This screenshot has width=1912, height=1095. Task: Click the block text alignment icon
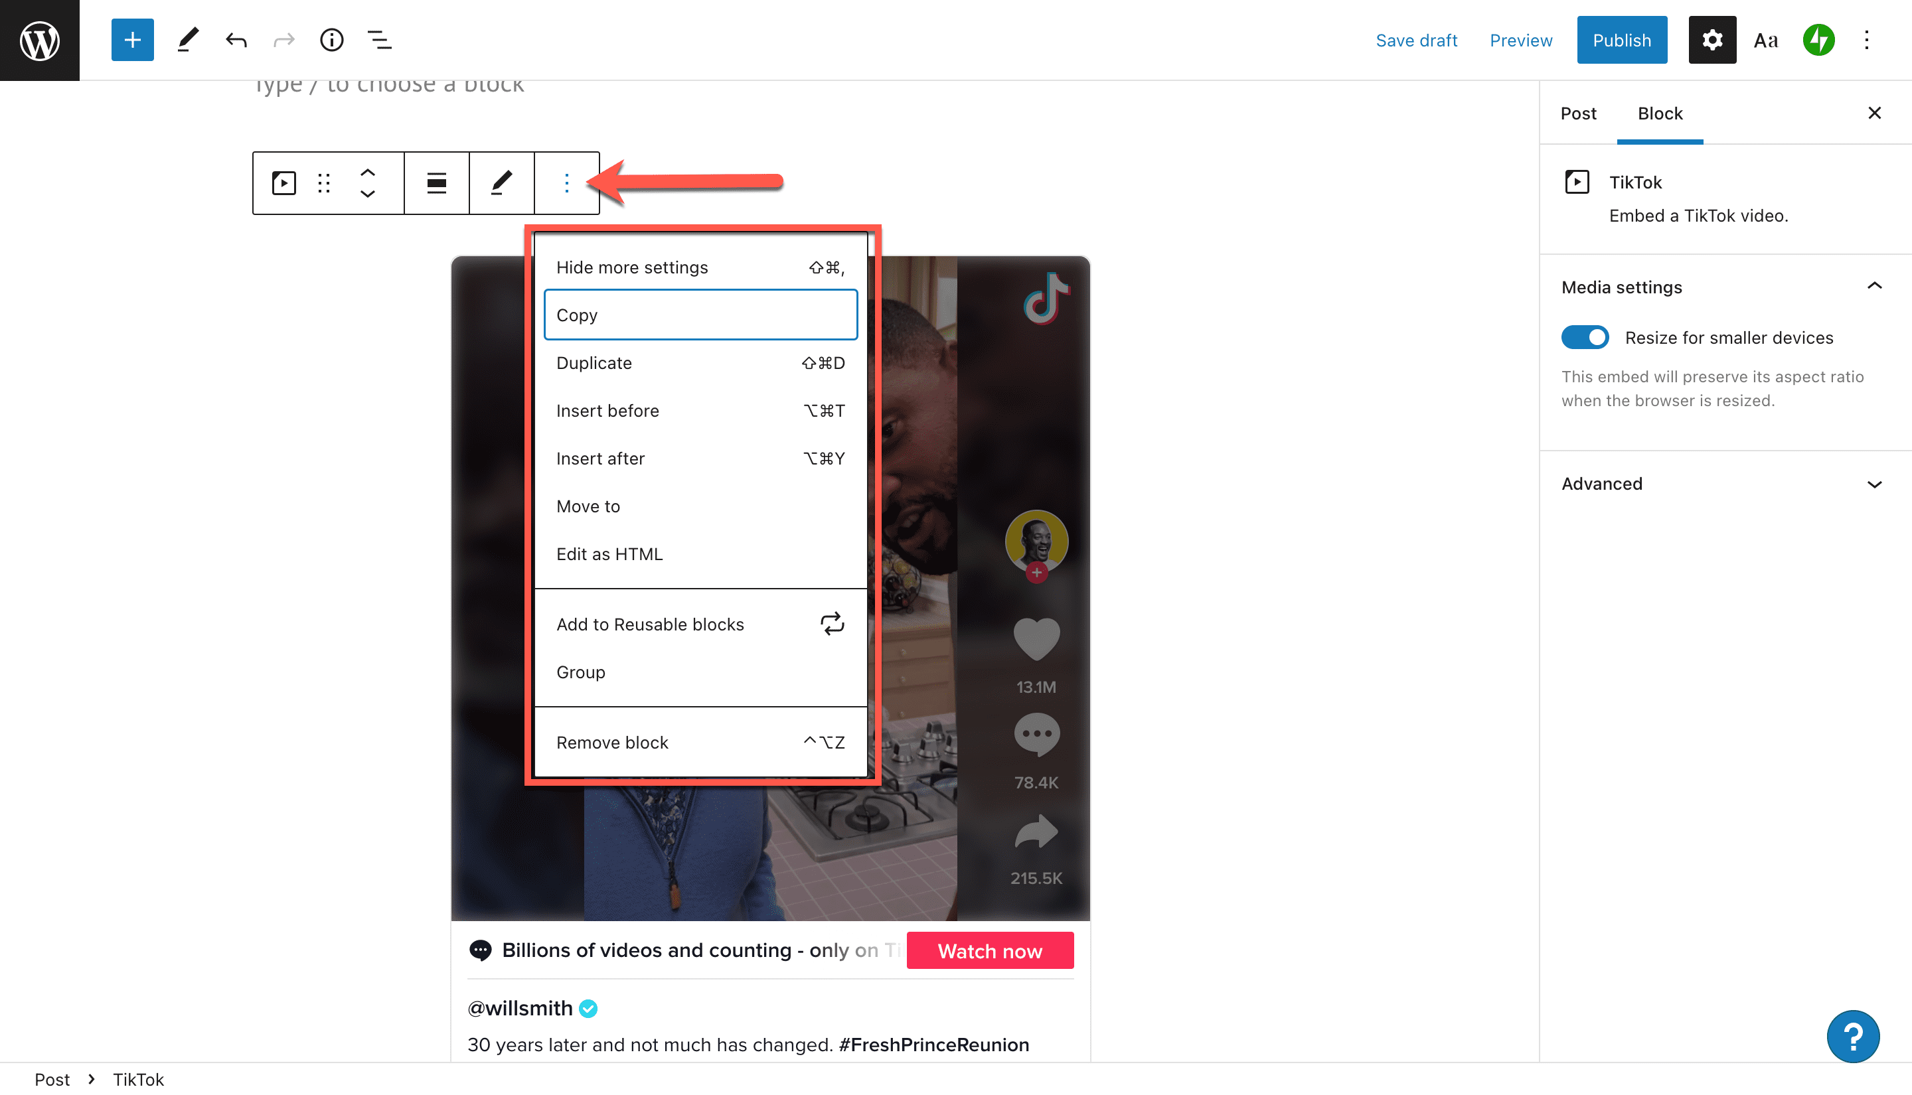(x=438, y=181)
